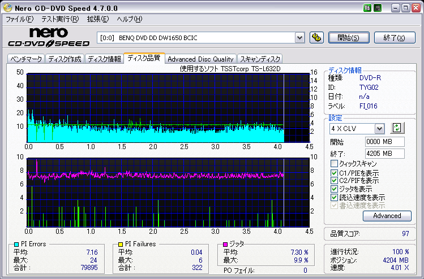
Task: Toggle the クイックスキャン checkbox
Action: (334, 164)
